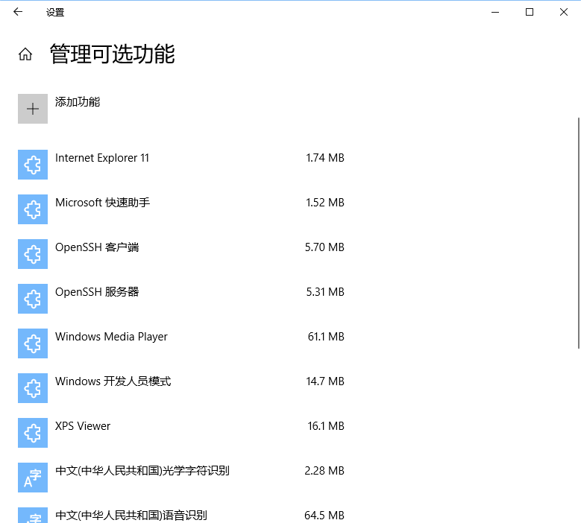Click the plus icon to add a feature

(33, 109)
